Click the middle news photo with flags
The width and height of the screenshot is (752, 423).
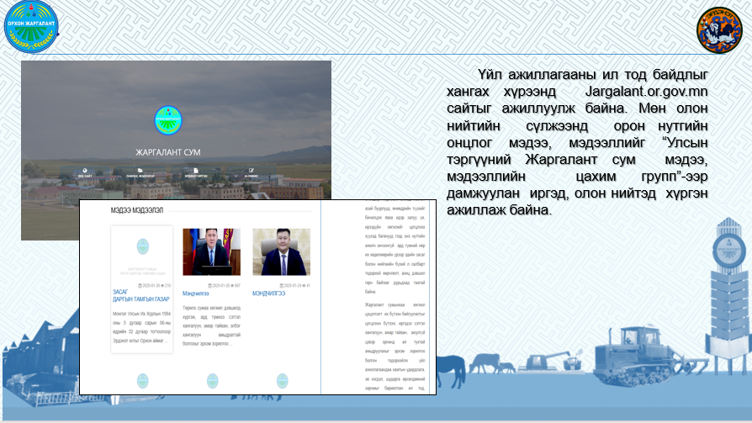click(x=211, y=251)
